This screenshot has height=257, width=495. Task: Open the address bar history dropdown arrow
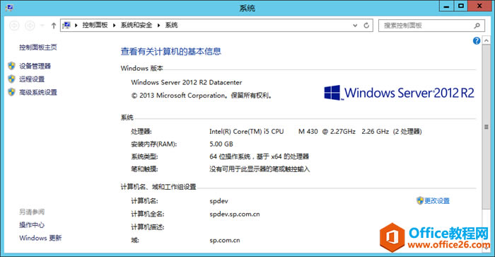[355, 25]
